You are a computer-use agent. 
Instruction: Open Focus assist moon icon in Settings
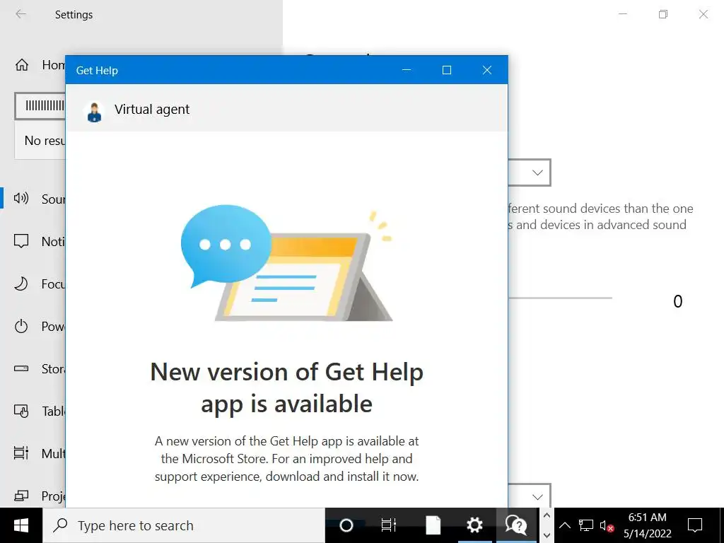tap(21, 284)
